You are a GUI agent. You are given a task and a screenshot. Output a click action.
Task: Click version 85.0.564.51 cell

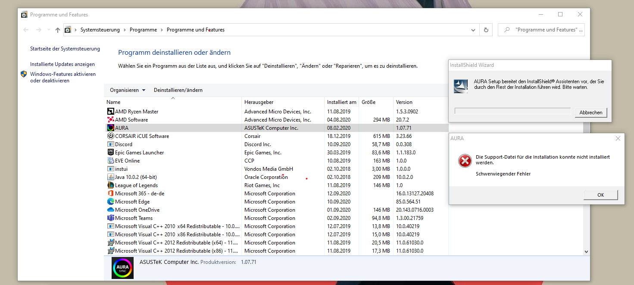[x=408, y=202]
